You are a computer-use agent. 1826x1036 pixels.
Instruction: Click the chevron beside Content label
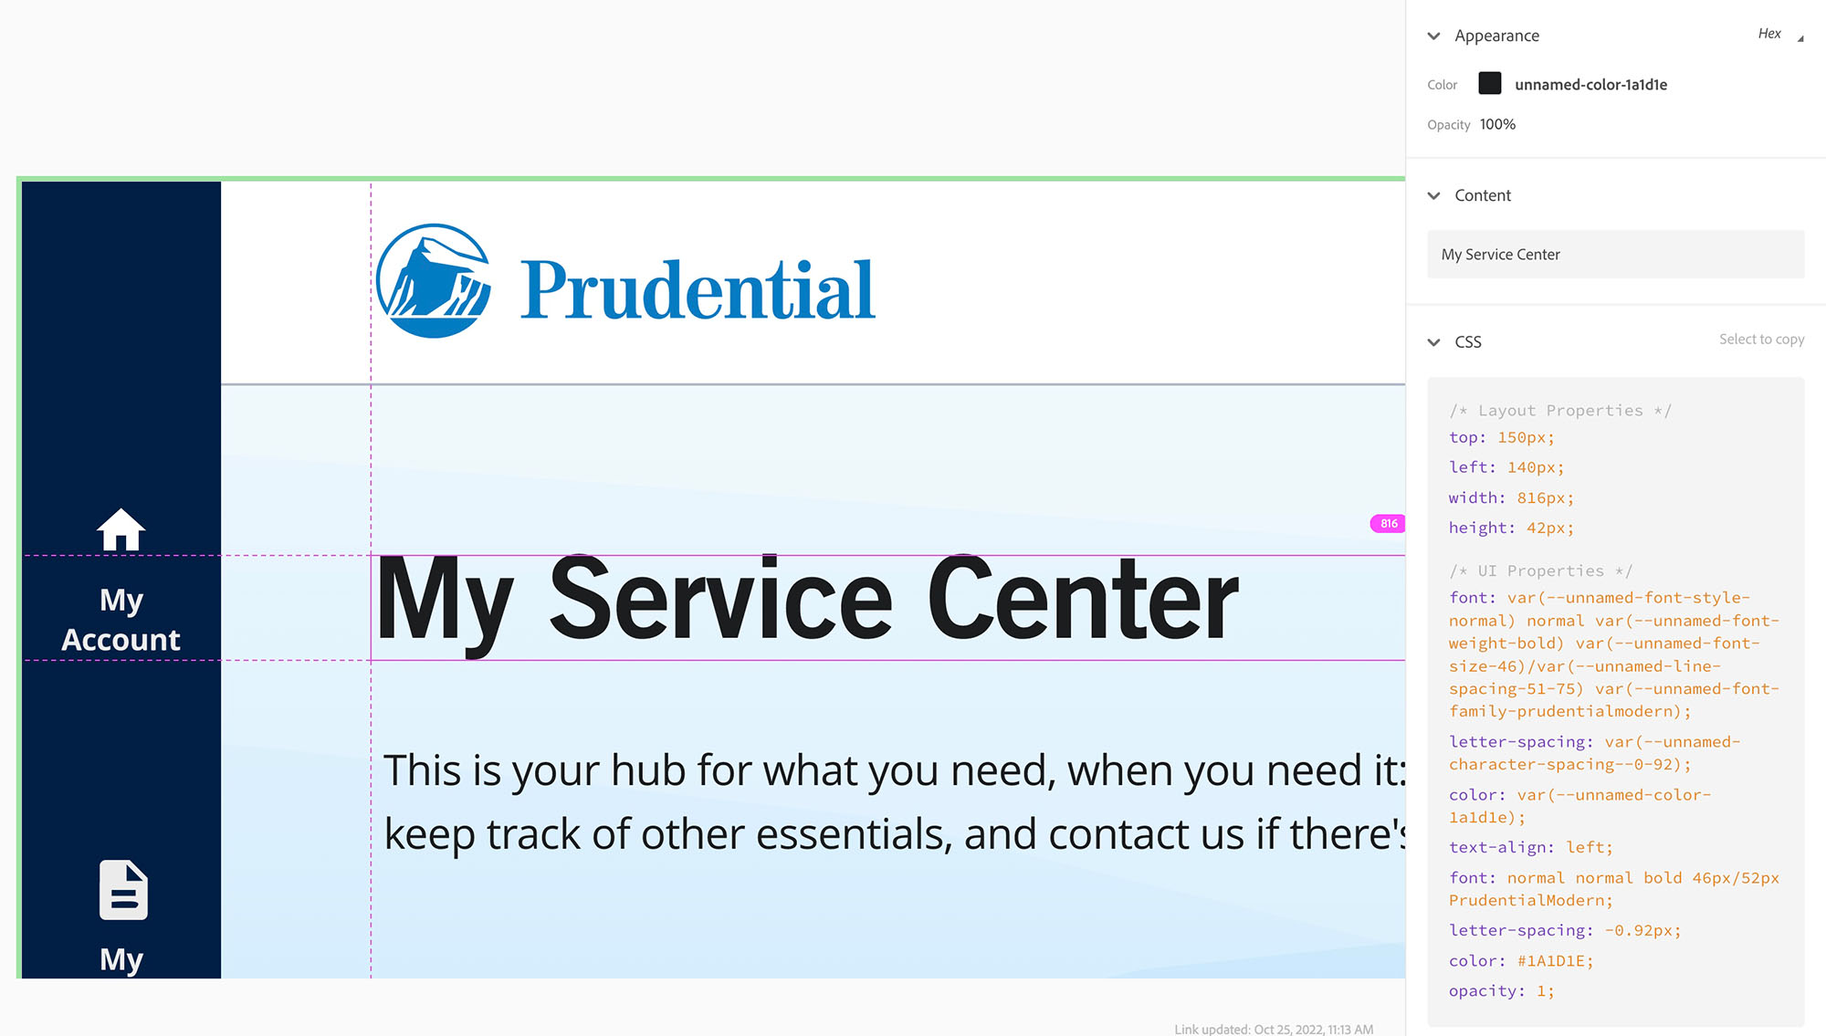click(1436, 194)
